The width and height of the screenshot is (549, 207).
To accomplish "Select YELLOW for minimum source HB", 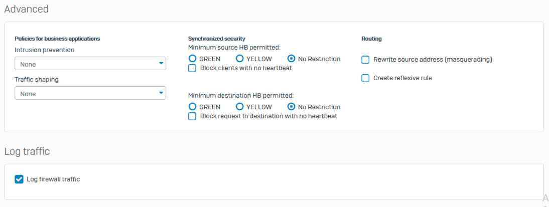I will coord(240,59).
